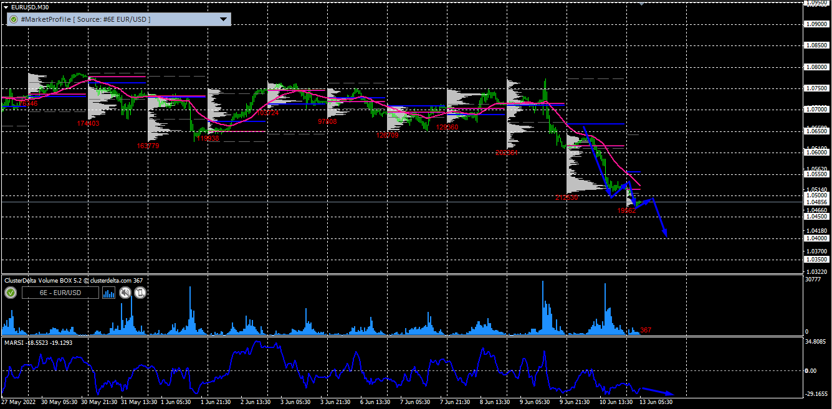832x409 pixels.
Task: Click the 10 Jun 13:30 time label
Action: pyautogui.click(x=617, y=402)
